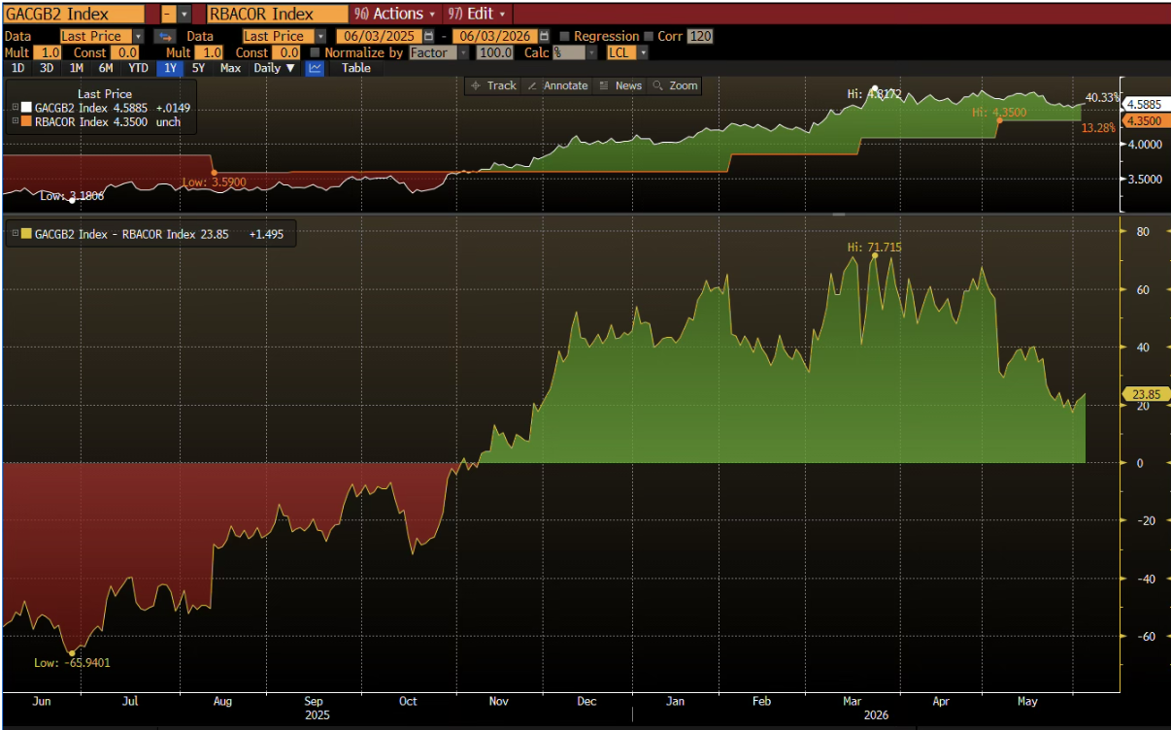Click the Hi: 4.3500 marker
This screenshot has height=730, width=1171.
[x=999, y=113]
